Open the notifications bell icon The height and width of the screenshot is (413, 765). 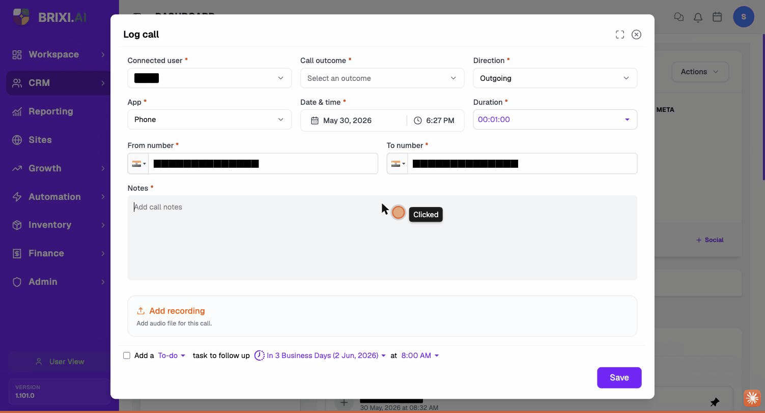[x=698, y=17]
